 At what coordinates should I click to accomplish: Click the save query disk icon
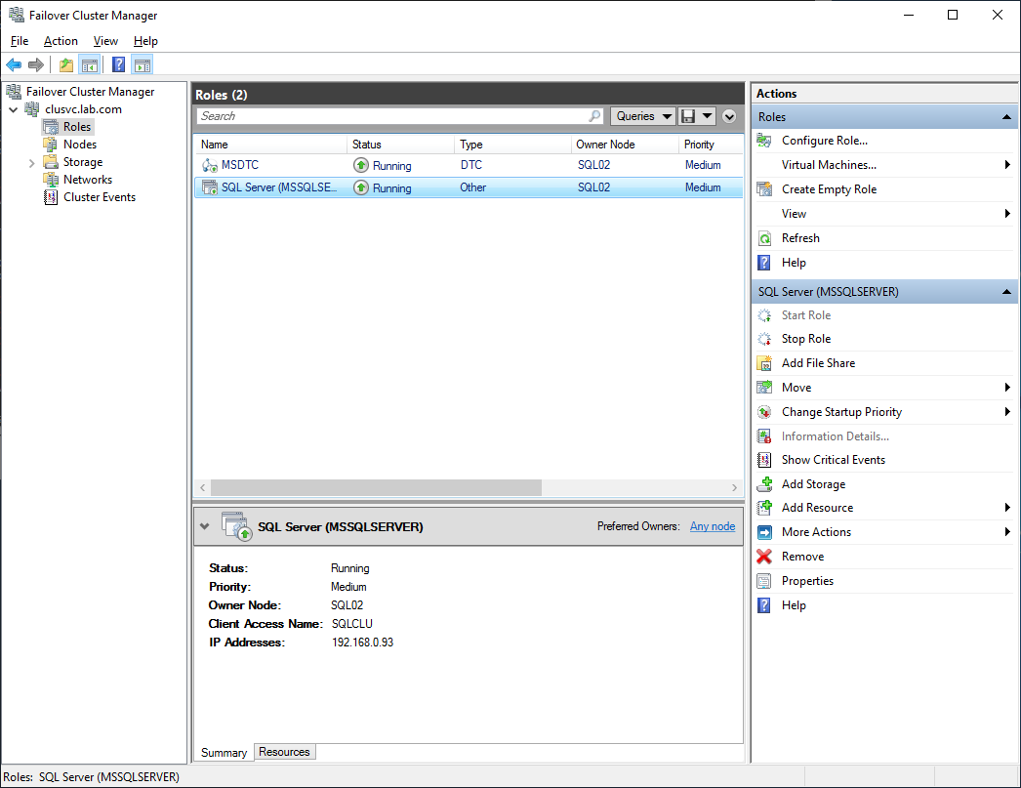[x=688, y=116]
